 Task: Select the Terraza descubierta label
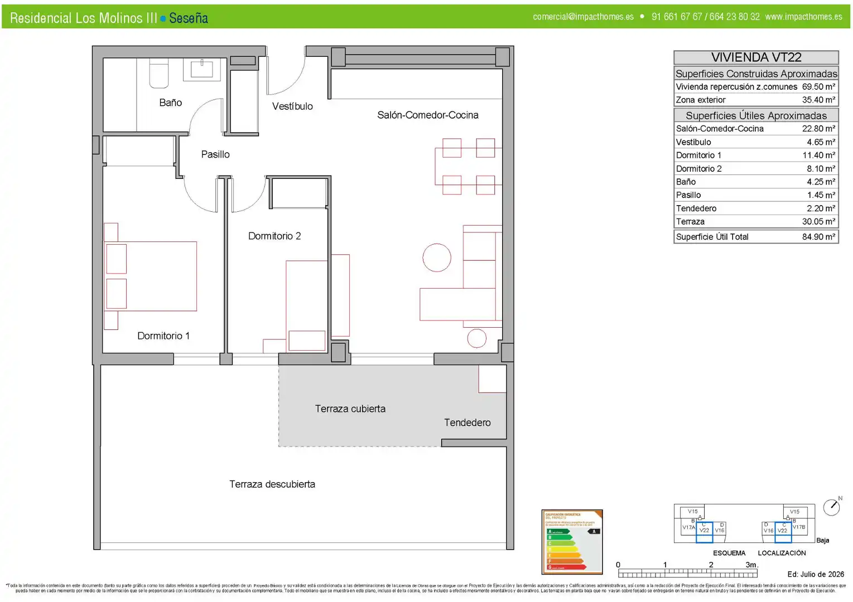click(272, 484)
